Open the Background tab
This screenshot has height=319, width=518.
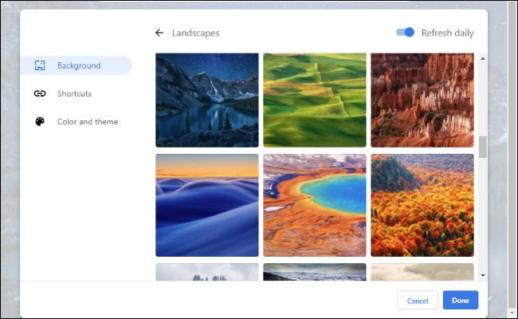click(x=76, y=65)
